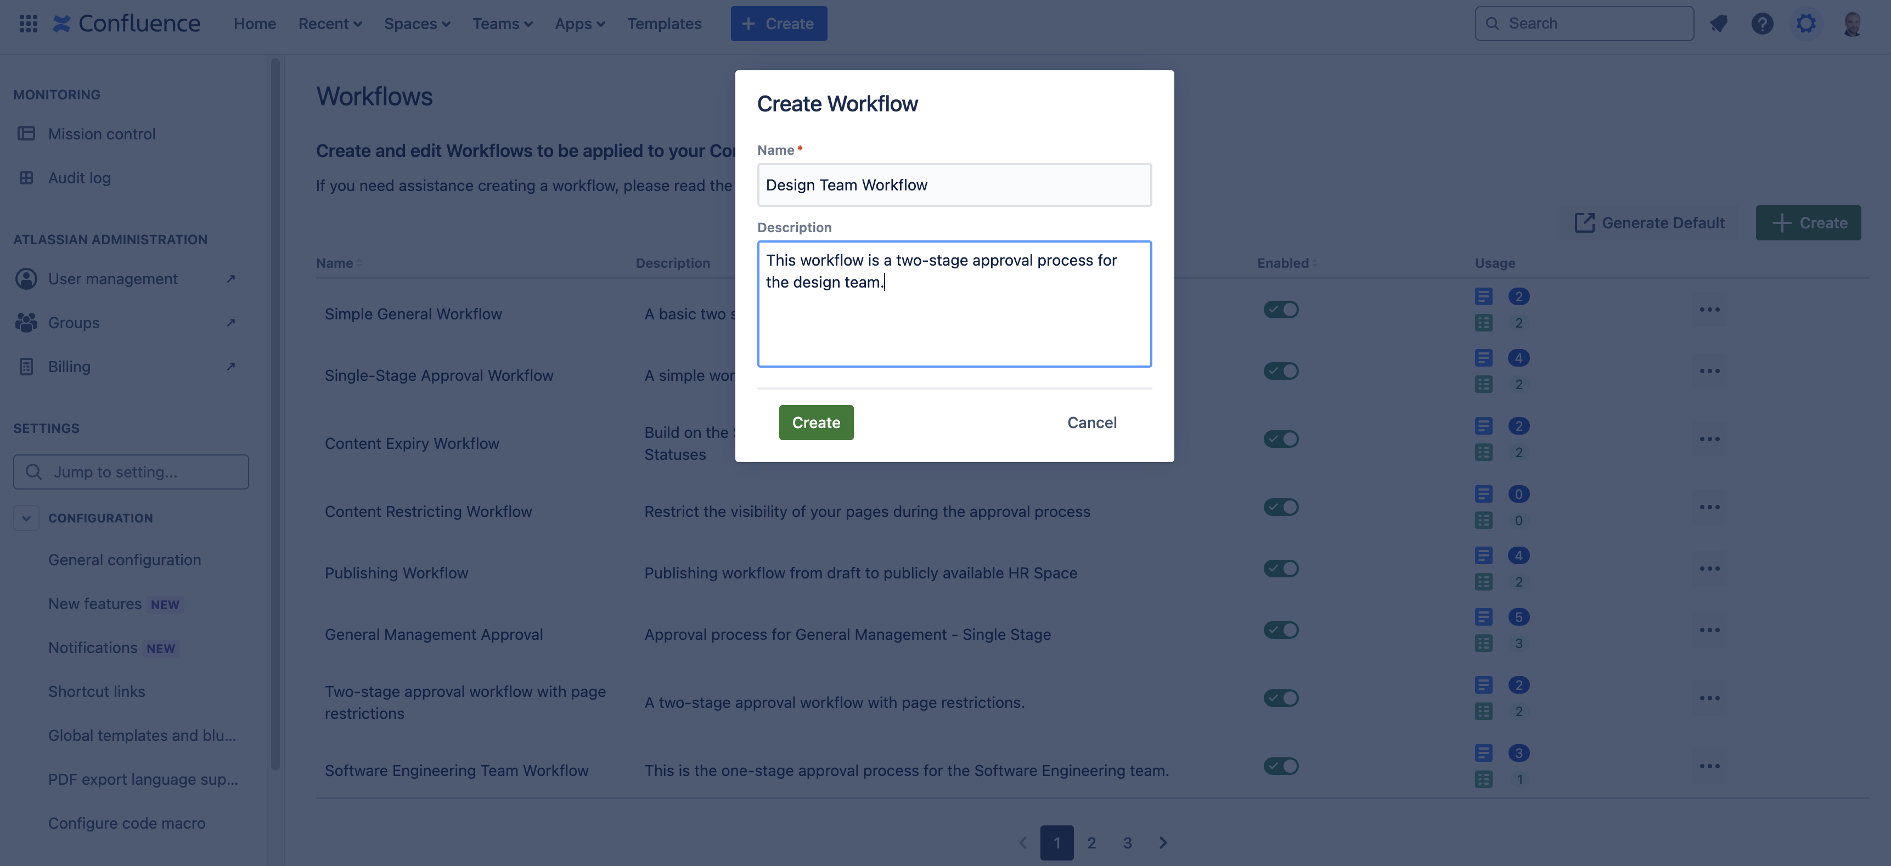Open more options for Publishing Workflow
The height and width of the screenshot is (866, 1891).
(1711, 568)
